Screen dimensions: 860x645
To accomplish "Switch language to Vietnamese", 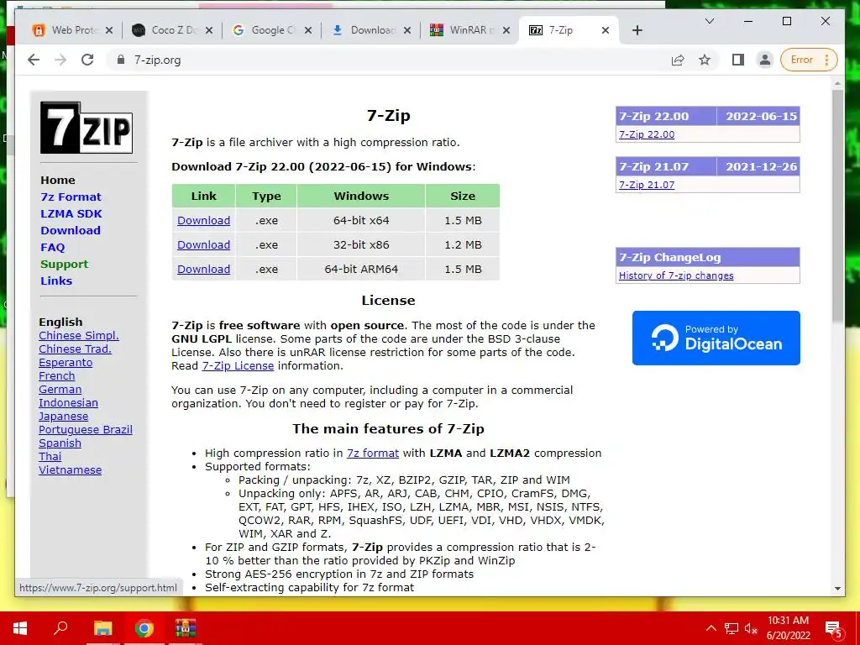I will pos(70,470).
